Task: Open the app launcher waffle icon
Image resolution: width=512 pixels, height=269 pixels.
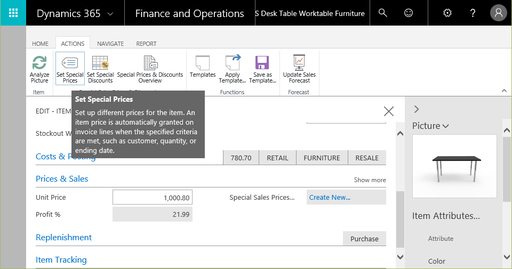Action: pyautogui.click(x=13, y=13)
